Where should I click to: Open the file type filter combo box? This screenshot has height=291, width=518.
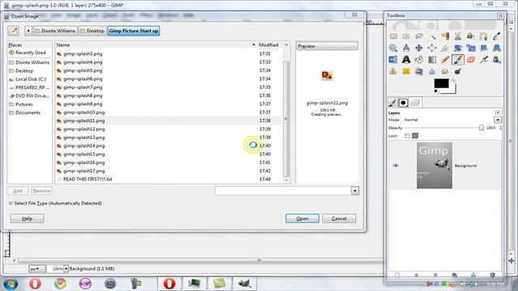287,191
